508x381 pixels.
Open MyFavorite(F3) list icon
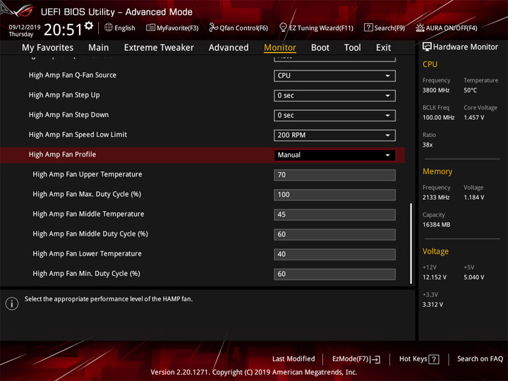click(150, 28)
